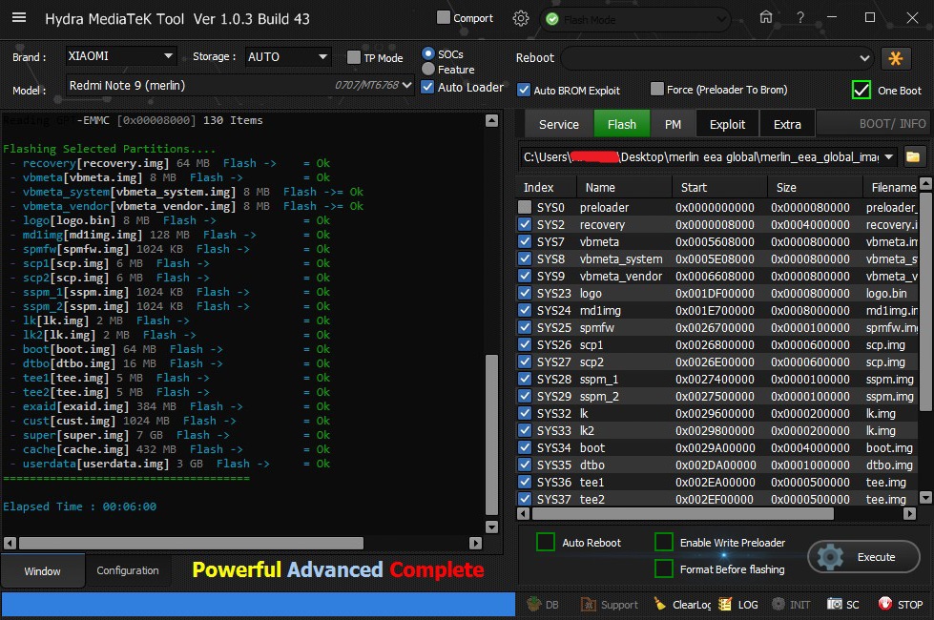Take screenshot with SC camera icon

tap(835, 604)
